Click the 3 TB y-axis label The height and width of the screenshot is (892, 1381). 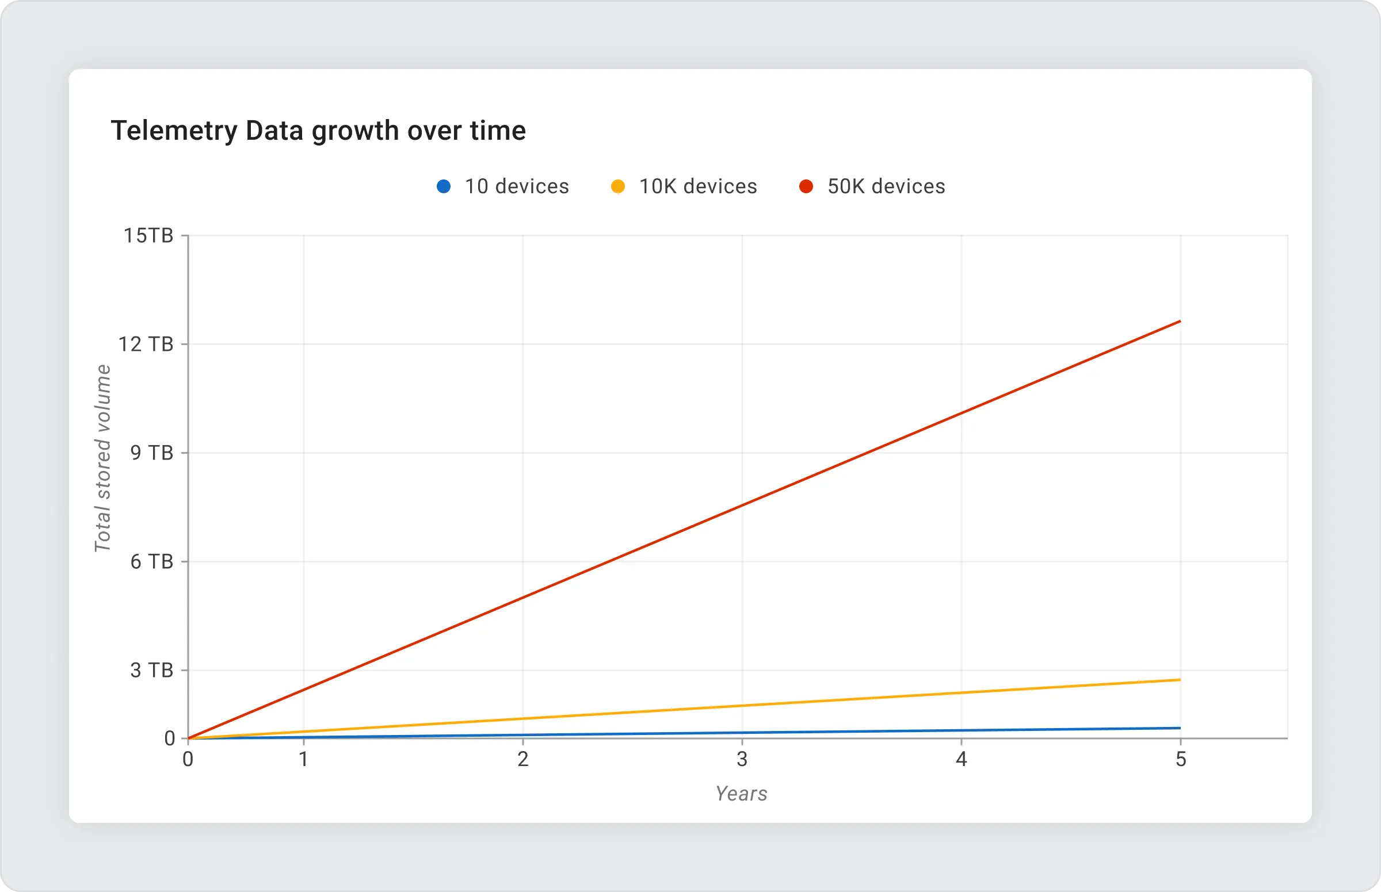pos(152,670)
